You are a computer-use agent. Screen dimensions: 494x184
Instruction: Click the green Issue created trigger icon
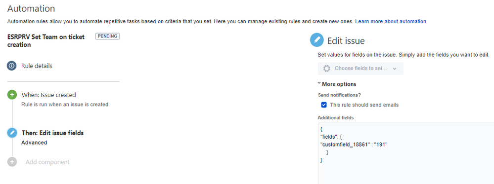12,95
